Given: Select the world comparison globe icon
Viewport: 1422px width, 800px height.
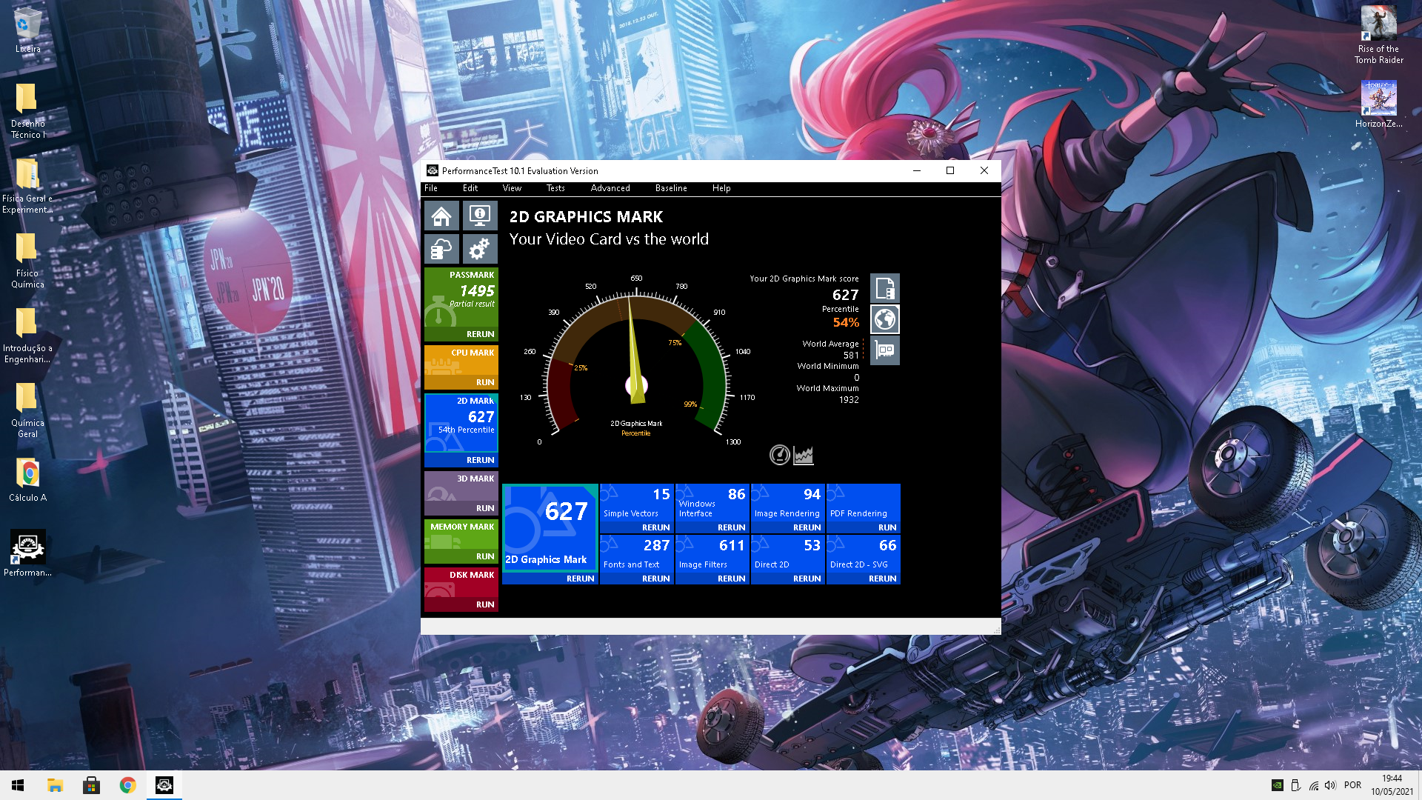Looking at the screenshot, I should click(x=885, y=319).
